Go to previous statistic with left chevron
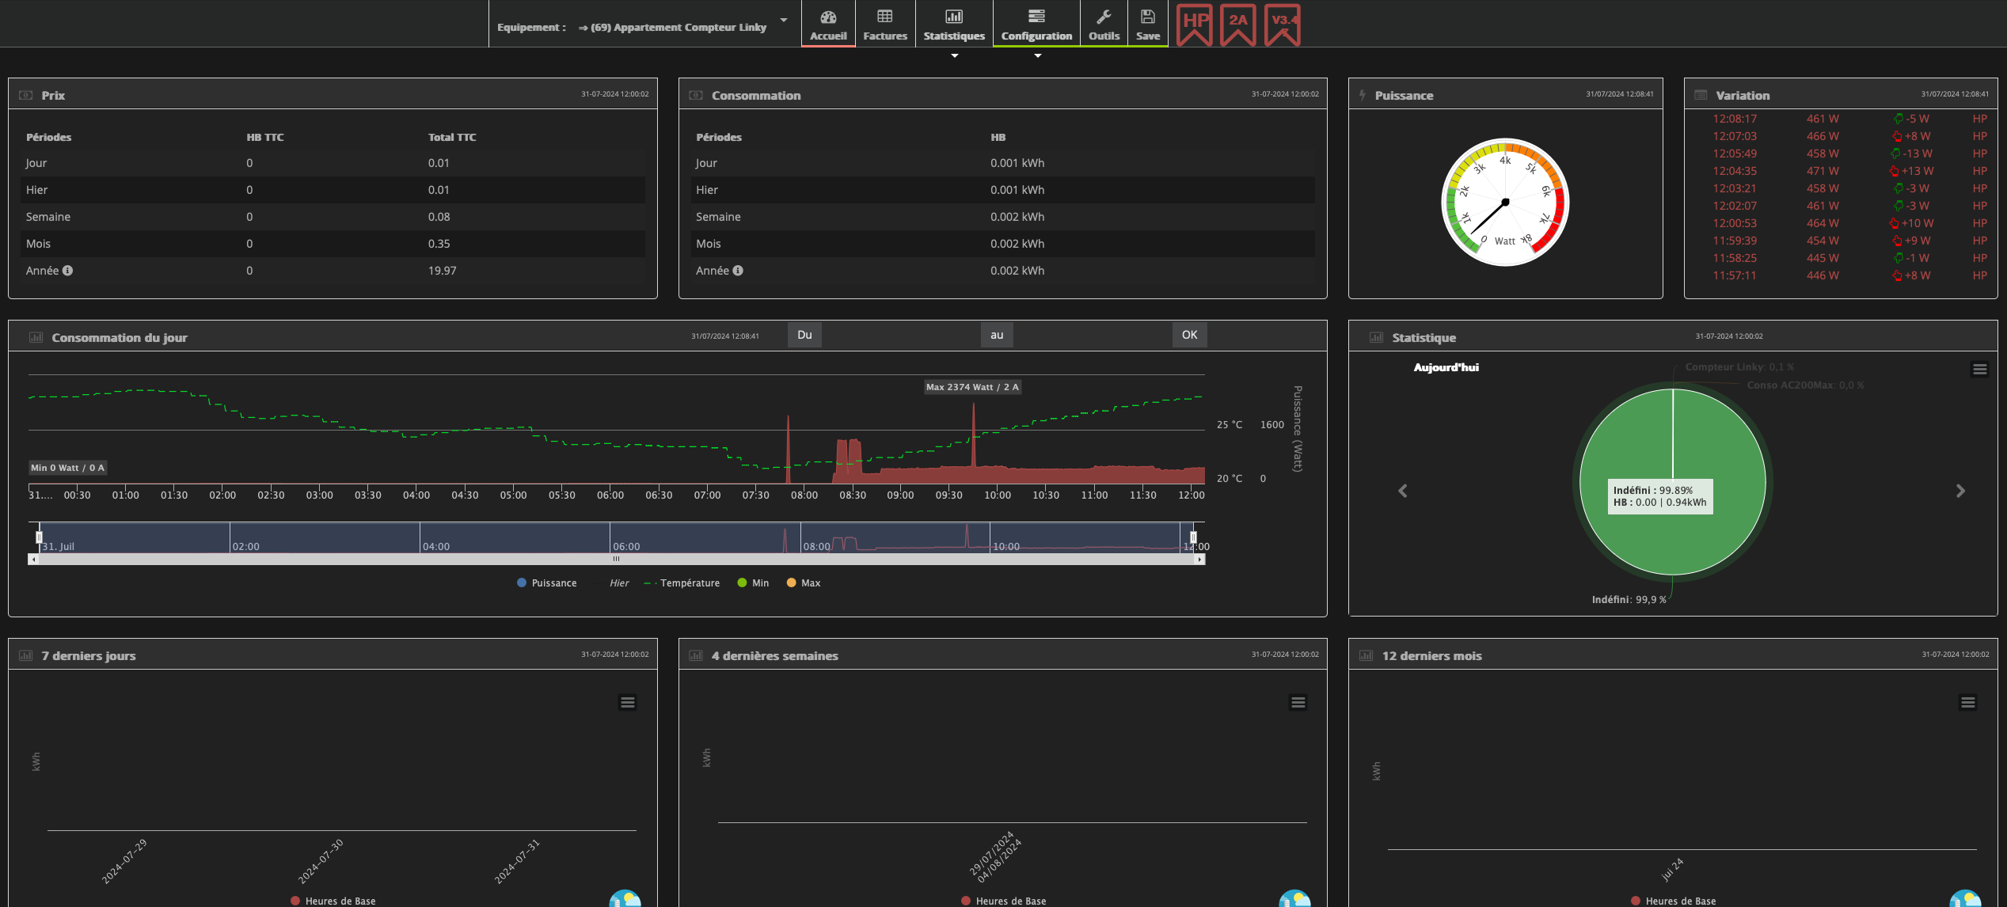Viewport: 2007px width, 907px height. 1403,491
